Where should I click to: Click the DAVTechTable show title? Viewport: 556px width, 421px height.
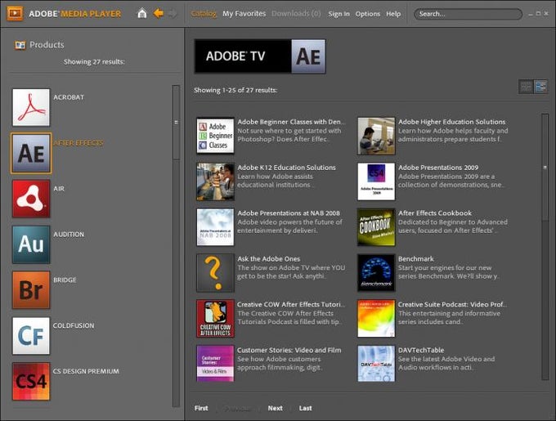point(421,350)
